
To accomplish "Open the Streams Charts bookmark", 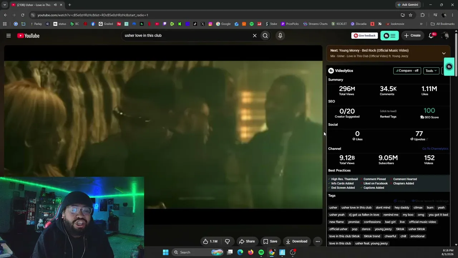I will 315,24.
